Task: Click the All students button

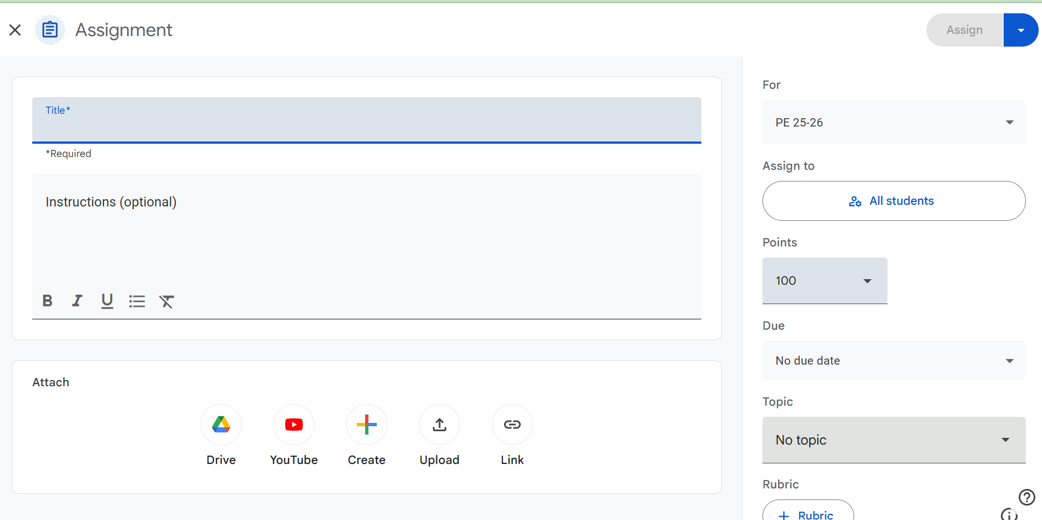Action: (x=894, y=201)
